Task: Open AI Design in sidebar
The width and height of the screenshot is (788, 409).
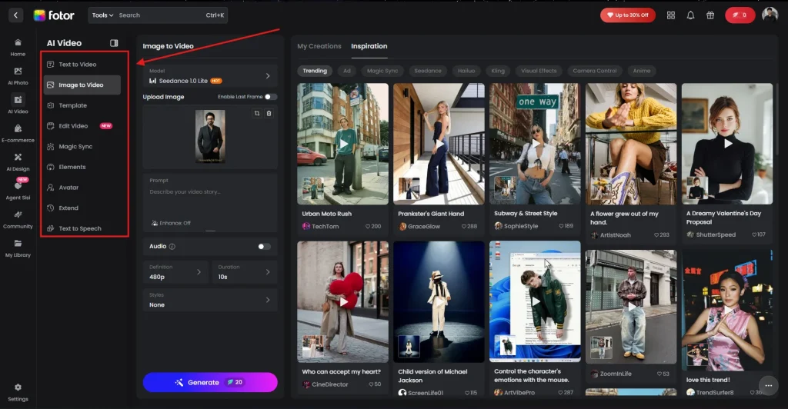Action: click(x=18, y=161)
